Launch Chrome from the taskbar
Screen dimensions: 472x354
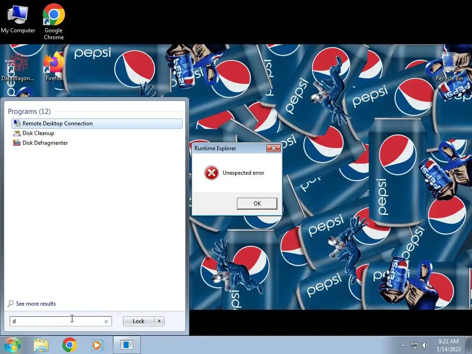(70, 345)
